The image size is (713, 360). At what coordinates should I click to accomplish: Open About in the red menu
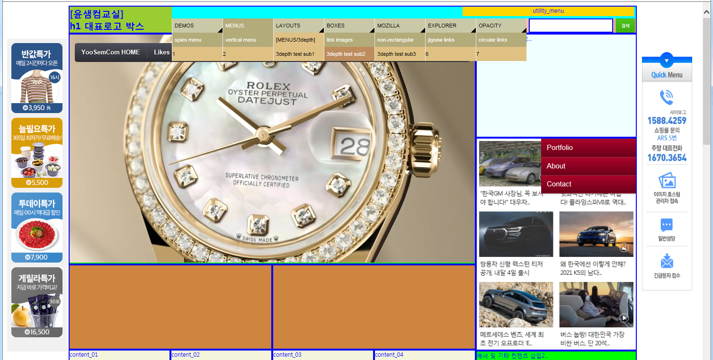[x=588, y=166]
